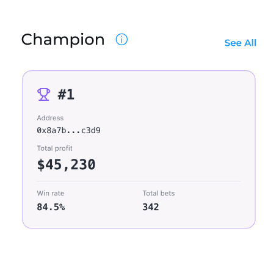Click the Address label

click(50, 118)
